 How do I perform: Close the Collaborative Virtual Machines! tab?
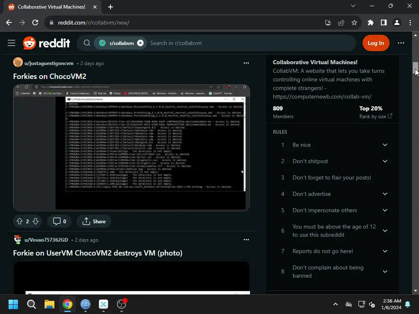(95, 7)
